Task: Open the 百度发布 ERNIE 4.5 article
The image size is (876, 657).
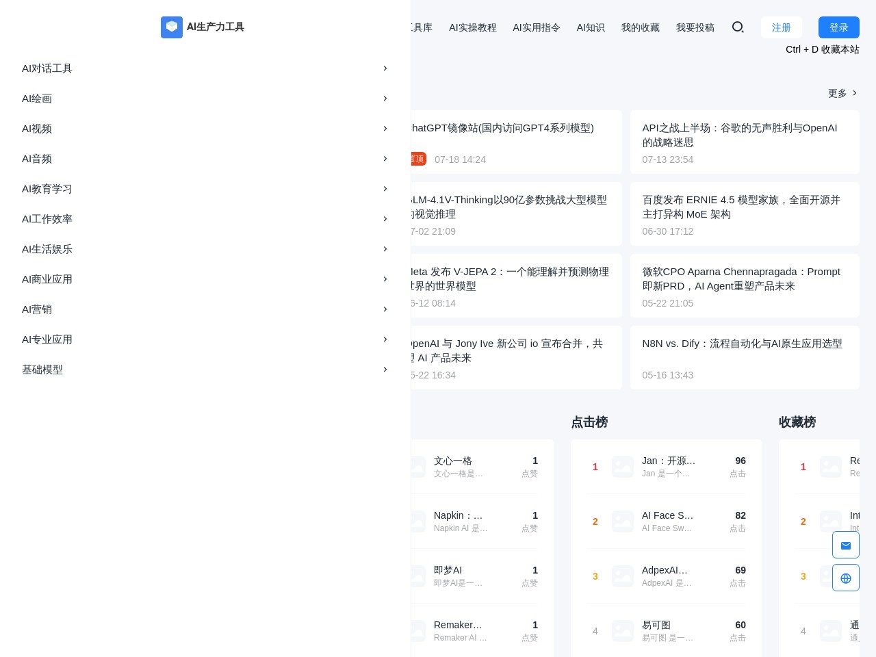Action: click(x=741, y=207)
